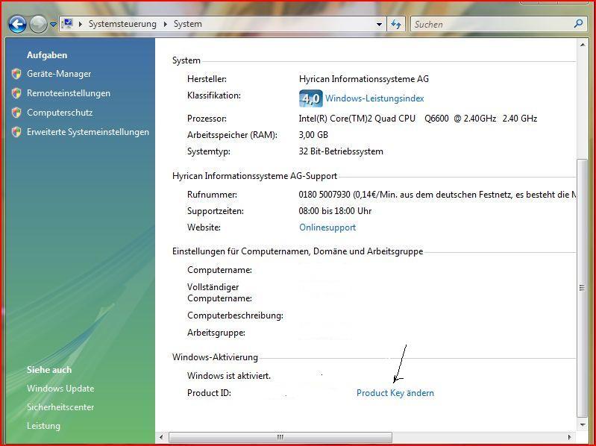This screenshot has width=596, height=446.
Task: Click the horizontal scrollbar thumb
Action: [280, 437]
